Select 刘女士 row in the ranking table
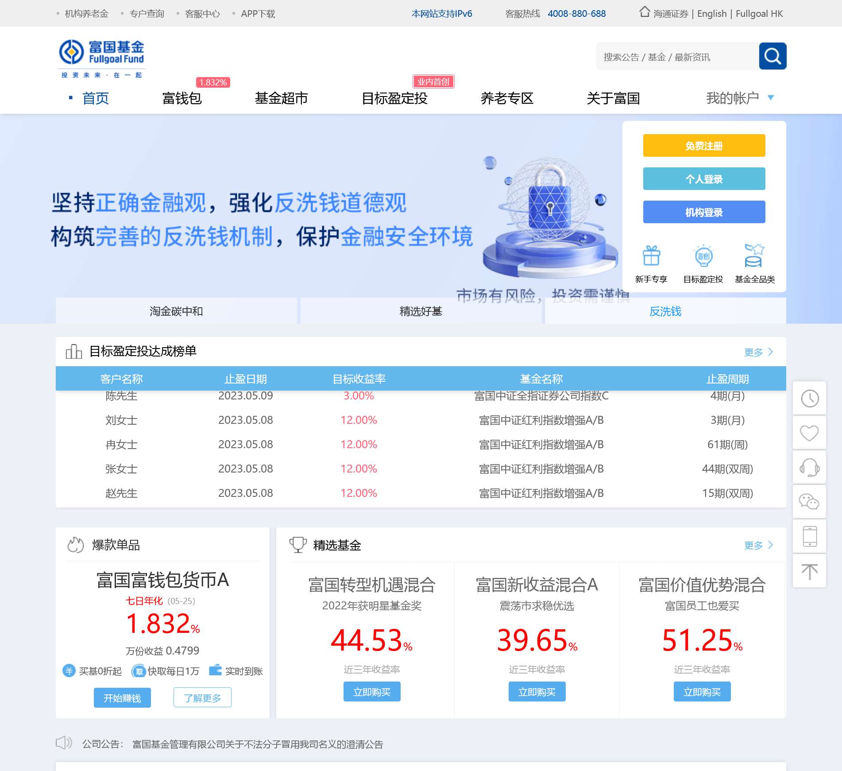 click(x=421, y=420)
